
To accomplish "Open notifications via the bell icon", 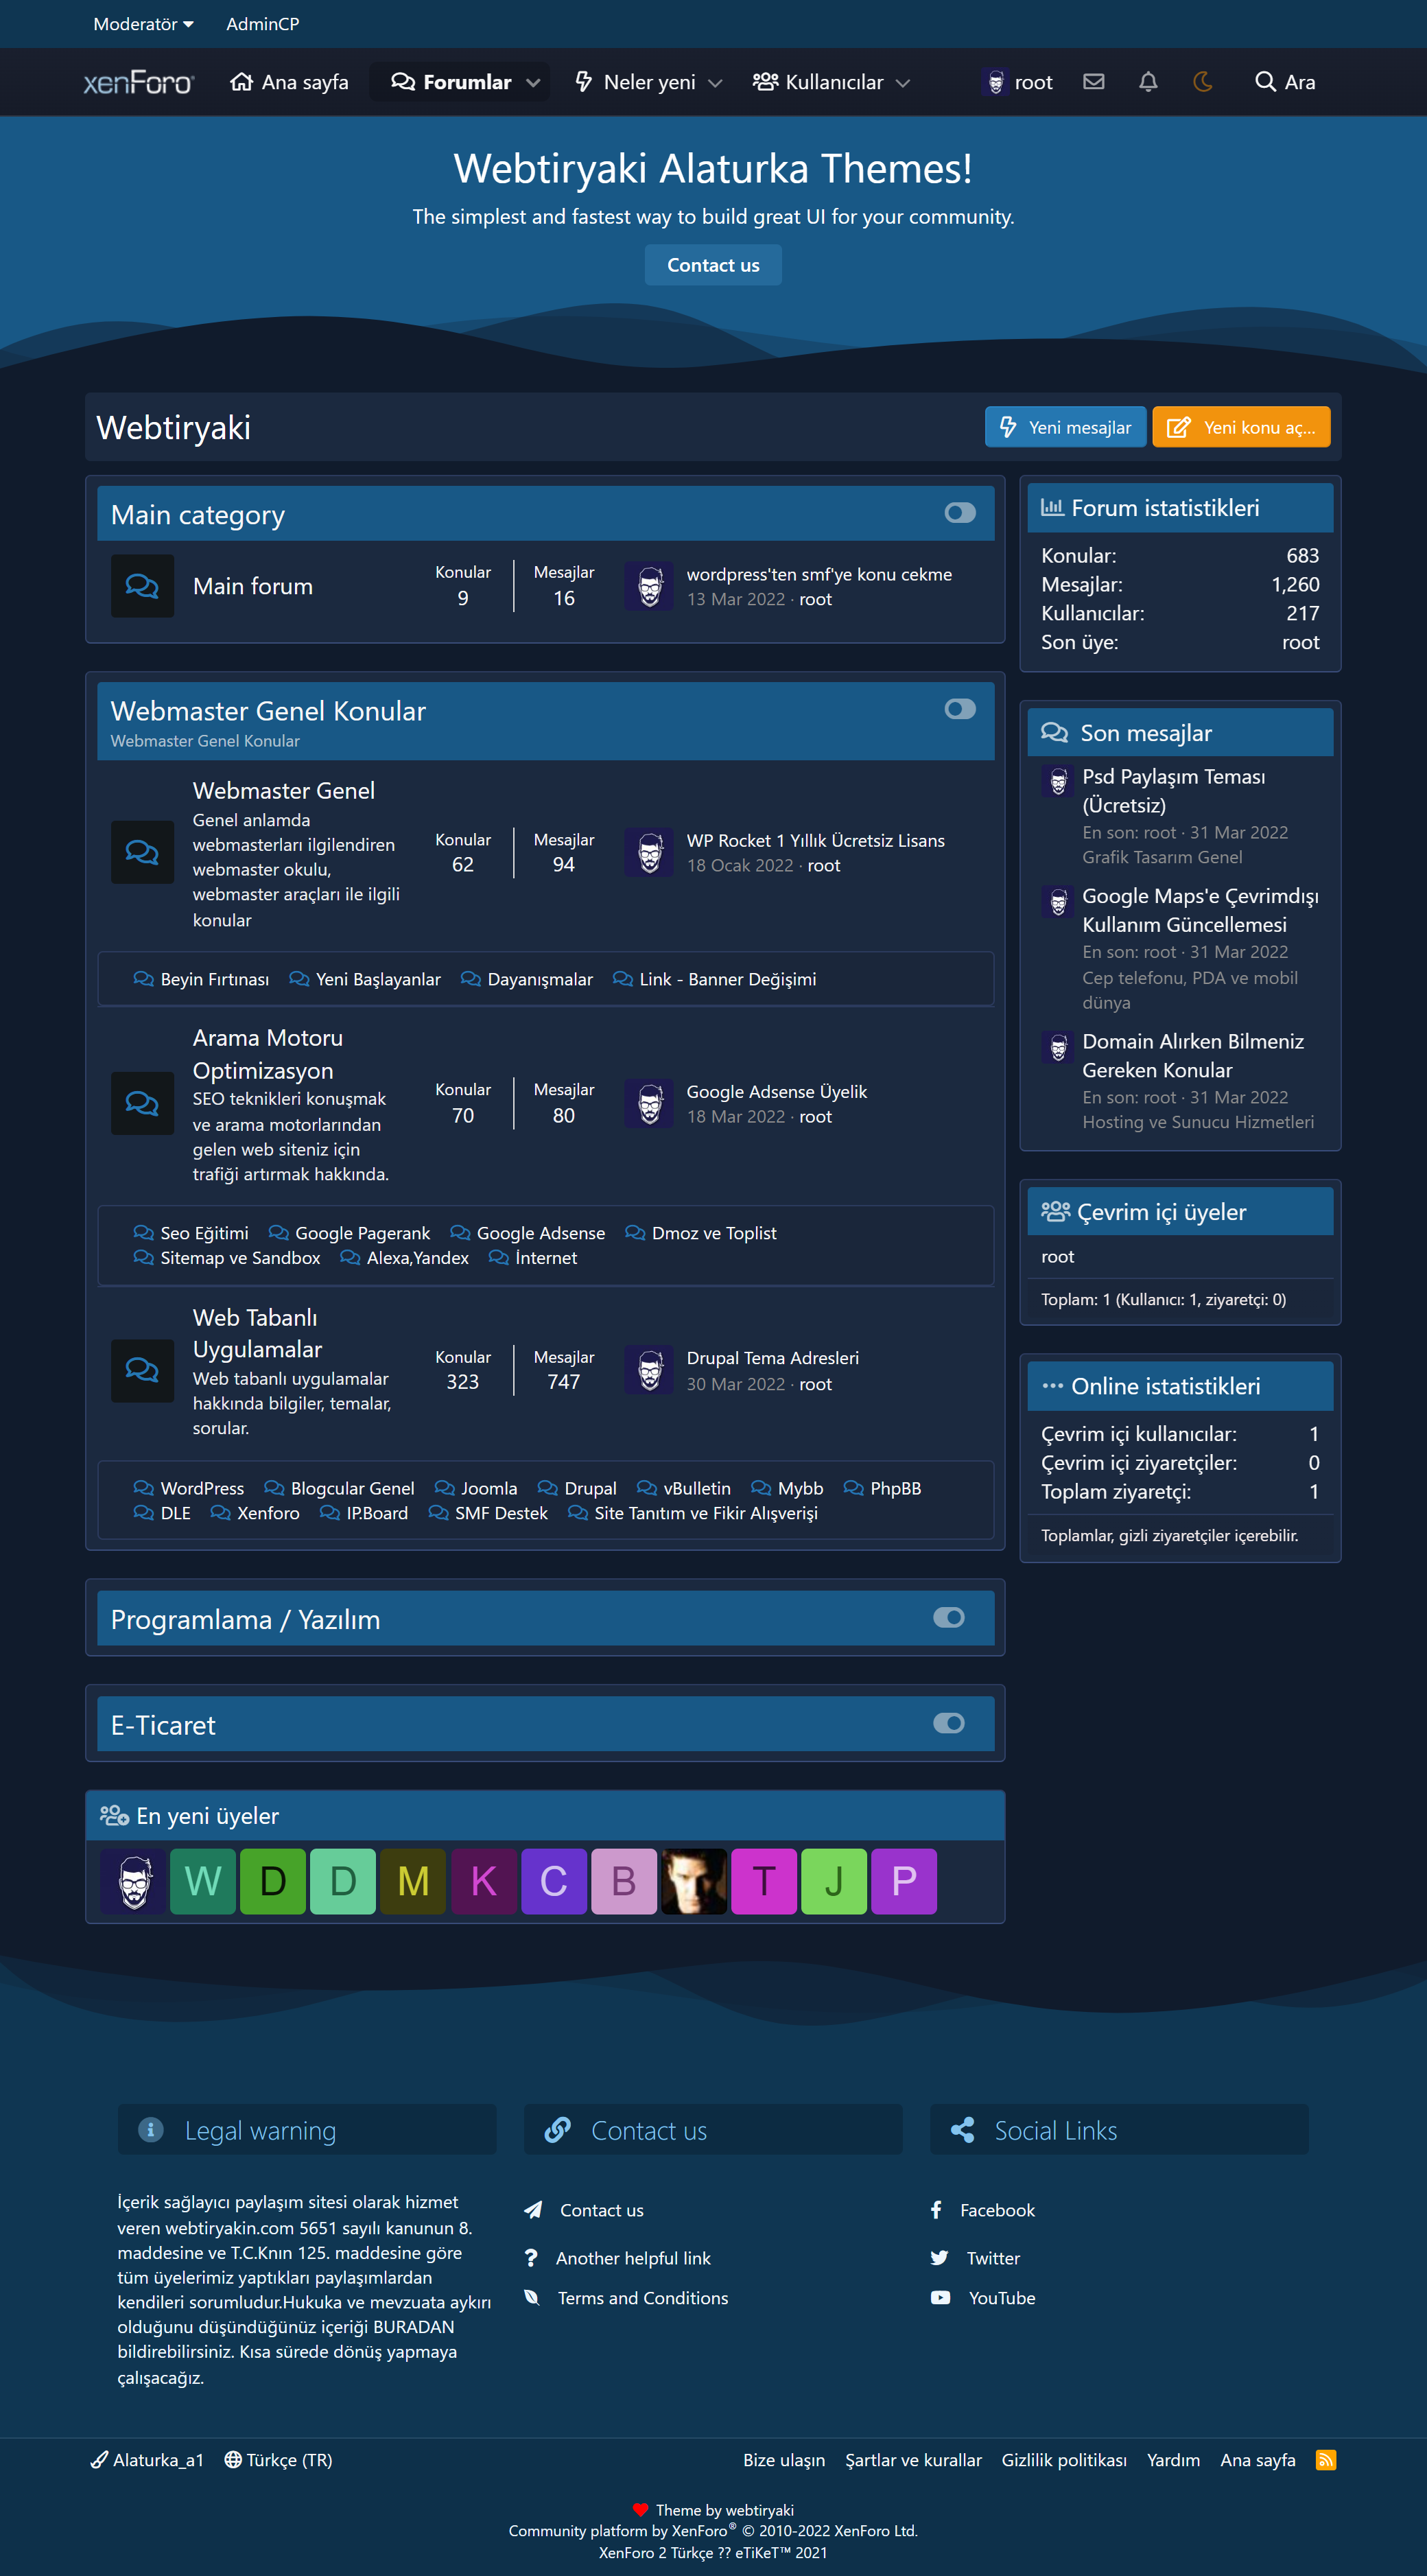I will [1148, 81].
